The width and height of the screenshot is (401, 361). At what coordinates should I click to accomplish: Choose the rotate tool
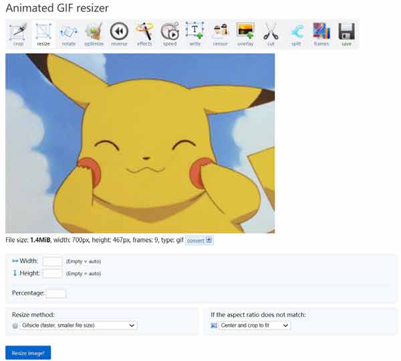(69, 35)
